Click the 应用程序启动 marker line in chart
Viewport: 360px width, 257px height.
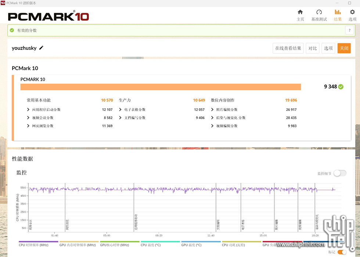pos(134,207)
